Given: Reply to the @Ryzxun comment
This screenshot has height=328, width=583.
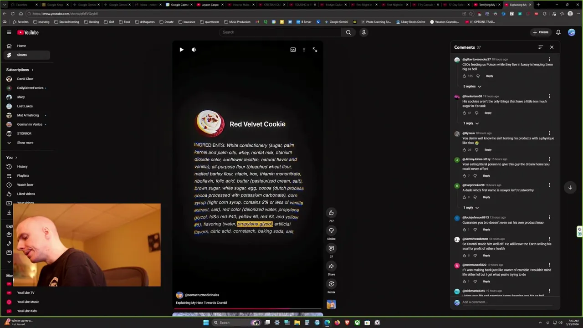Looking at the screenshot, I should click(488, 150).
